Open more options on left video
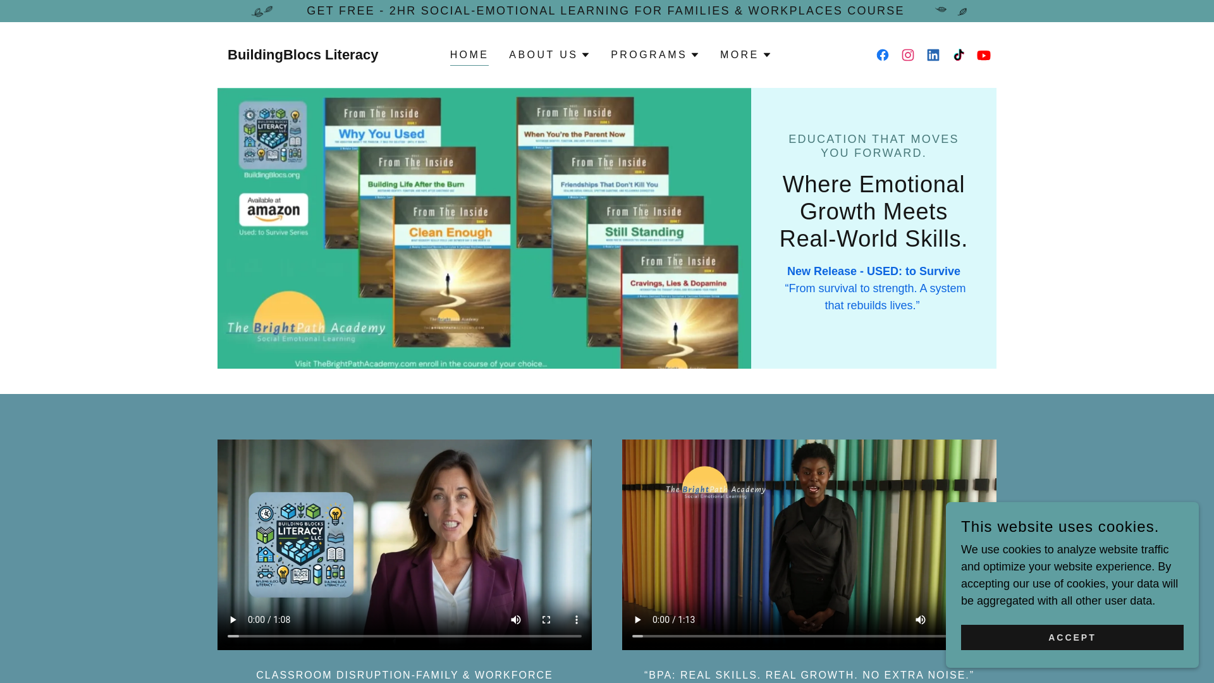The width and height of the screenshot is (1214, 683). 577,620
